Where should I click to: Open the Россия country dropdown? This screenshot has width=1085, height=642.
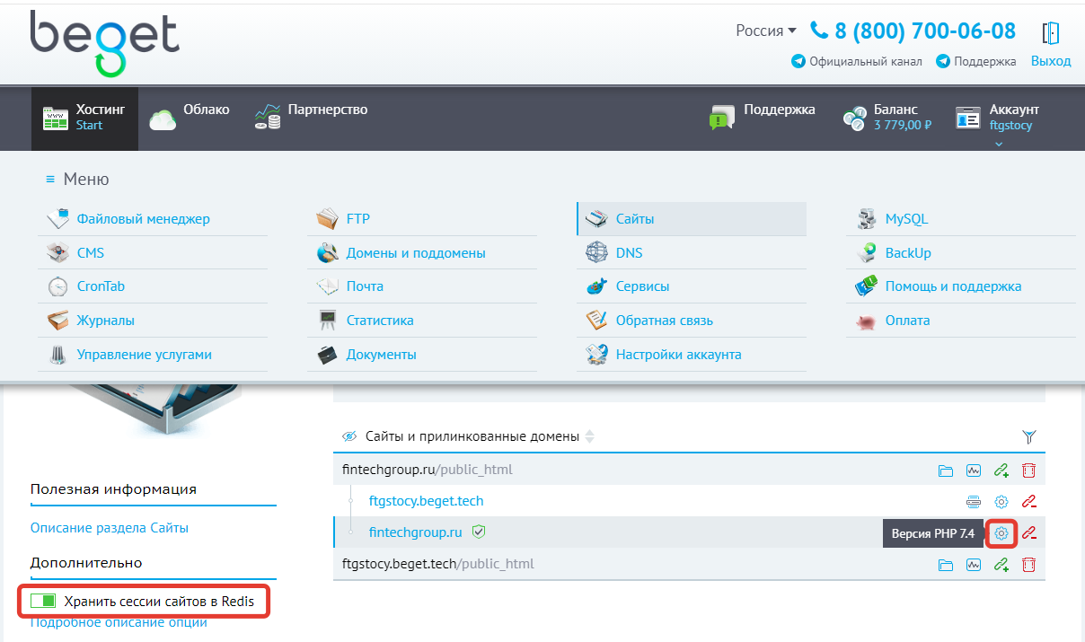(x=766, y=31)
